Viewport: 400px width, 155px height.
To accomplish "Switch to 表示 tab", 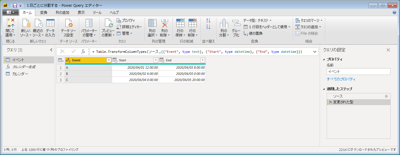I will tap(81, 12).
